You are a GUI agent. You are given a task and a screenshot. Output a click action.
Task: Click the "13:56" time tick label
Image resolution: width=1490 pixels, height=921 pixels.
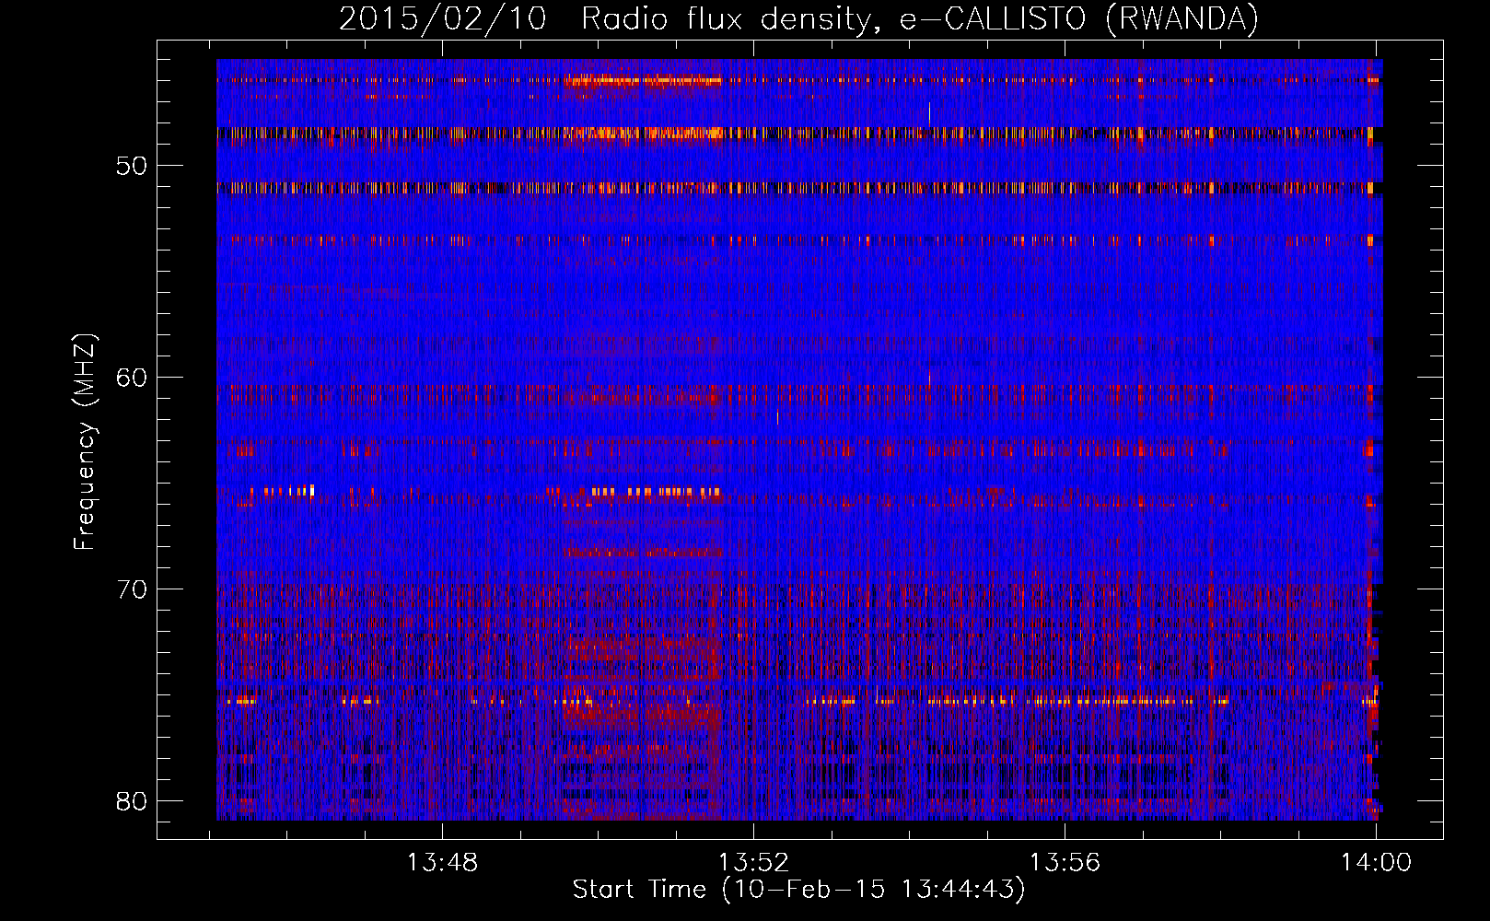click(1065, 863)
